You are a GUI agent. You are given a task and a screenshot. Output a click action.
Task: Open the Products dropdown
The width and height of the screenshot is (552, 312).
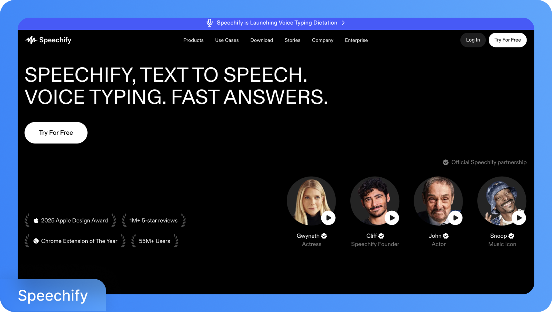coord(193,40)
